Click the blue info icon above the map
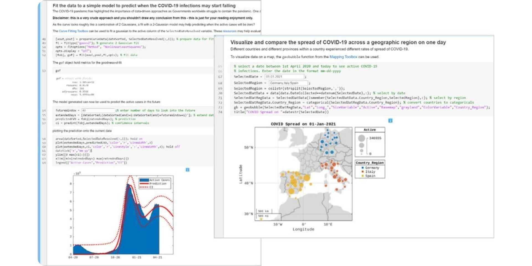 pos(390,121)
